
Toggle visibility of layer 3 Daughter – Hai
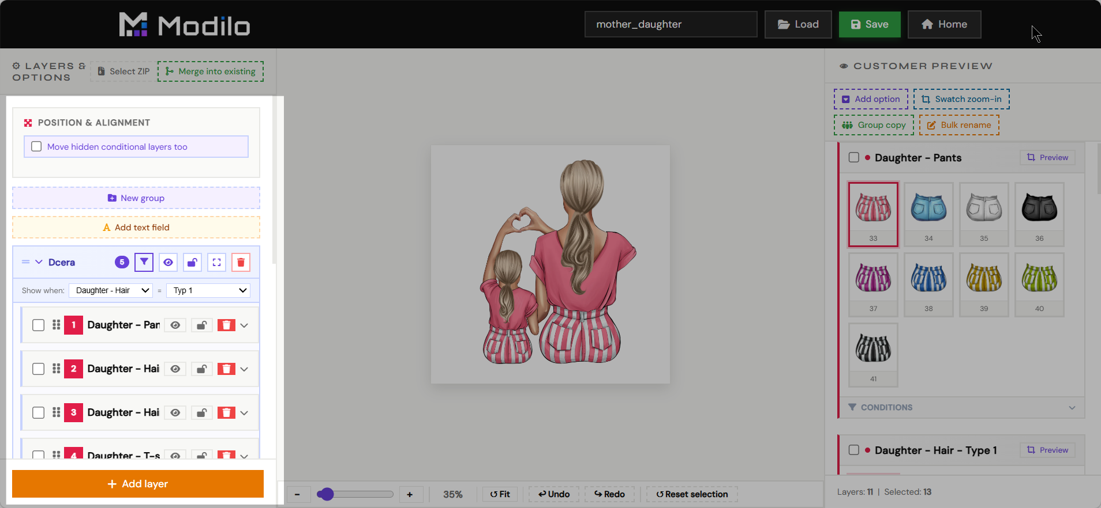(x=175, y=413)
